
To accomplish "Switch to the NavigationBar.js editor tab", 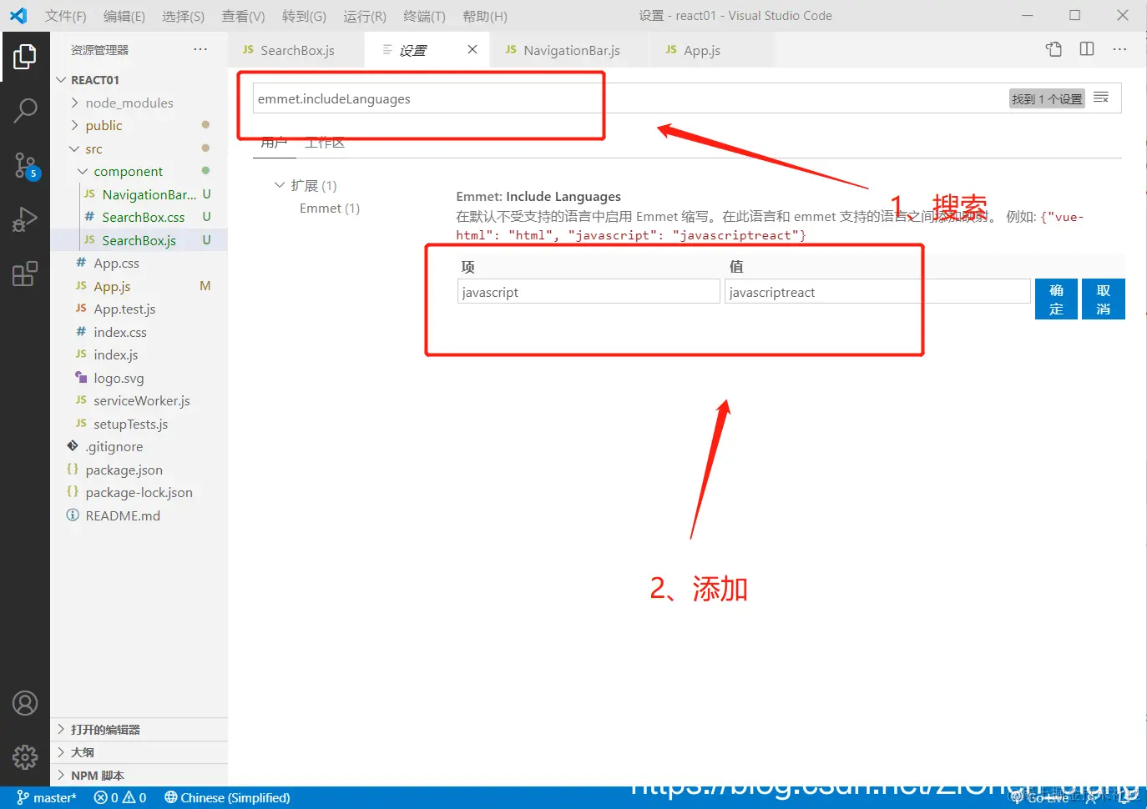I will click(x=571, y=50).
